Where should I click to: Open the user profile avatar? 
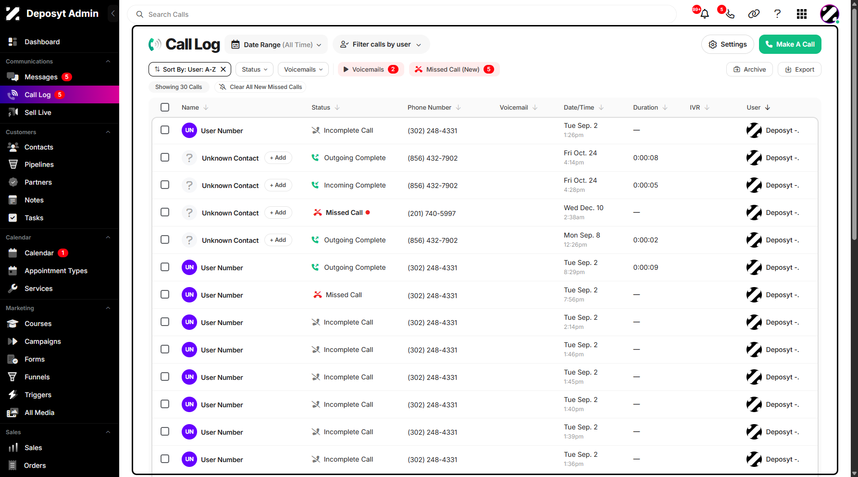[829, 14]
